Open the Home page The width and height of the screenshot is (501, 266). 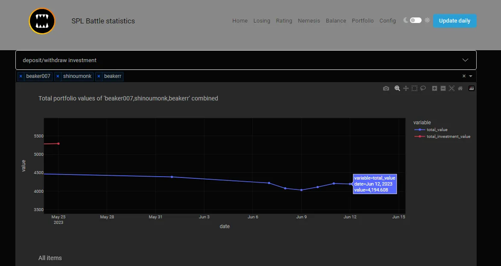[x=240, y=21]
